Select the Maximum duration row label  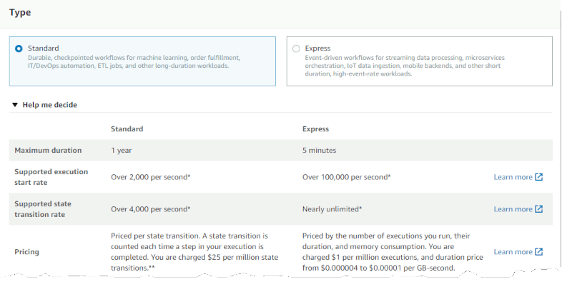48,151
